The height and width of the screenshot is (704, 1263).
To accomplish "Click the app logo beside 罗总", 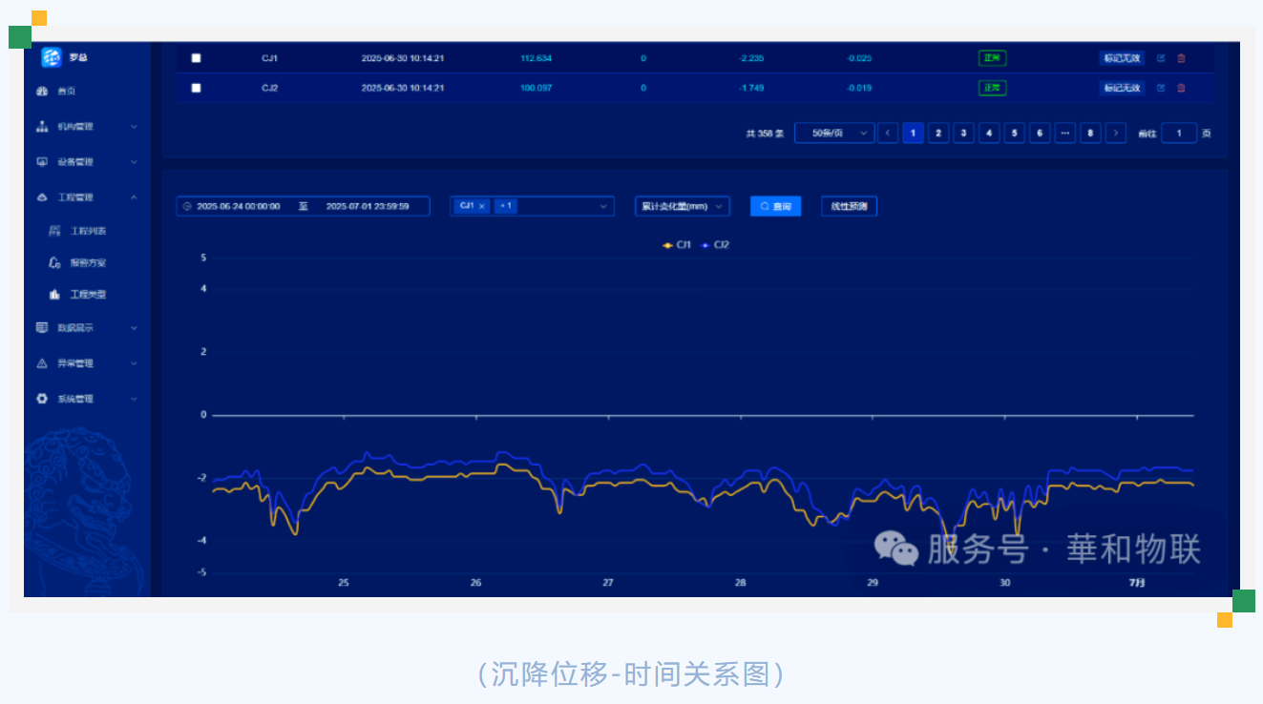I will tap(52, 57).
